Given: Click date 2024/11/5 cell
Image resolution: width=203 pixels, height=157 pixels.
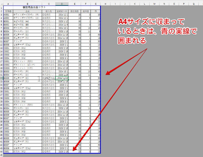Looking at the screenshot, I should tap(62, 25).
